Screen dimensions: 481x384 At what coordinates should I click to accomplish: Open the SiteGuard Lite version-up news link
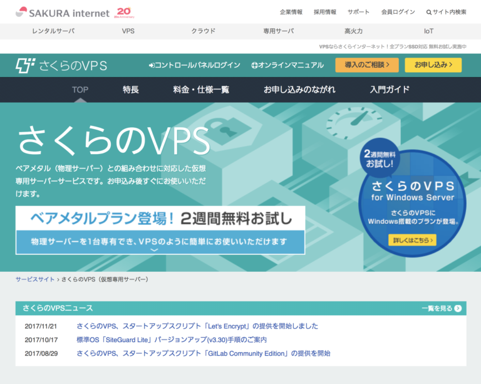click(172, 340)
